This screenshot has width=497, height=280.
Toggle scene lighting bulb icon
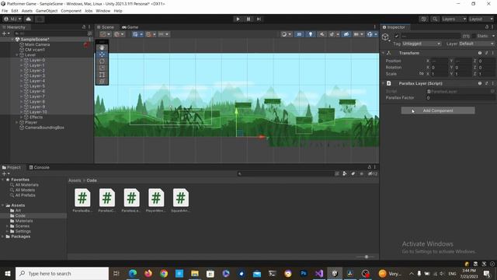[x=311, y=34]
